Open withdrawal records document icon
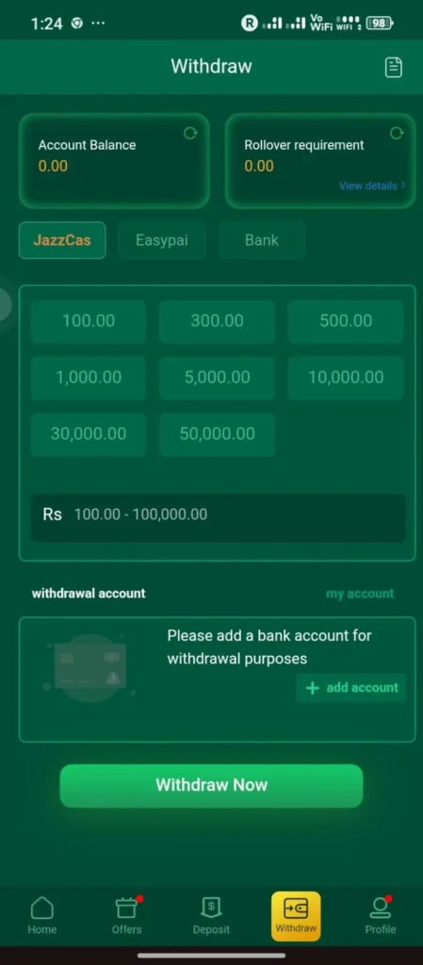This screenshot has width=423, height=965. 394,67
